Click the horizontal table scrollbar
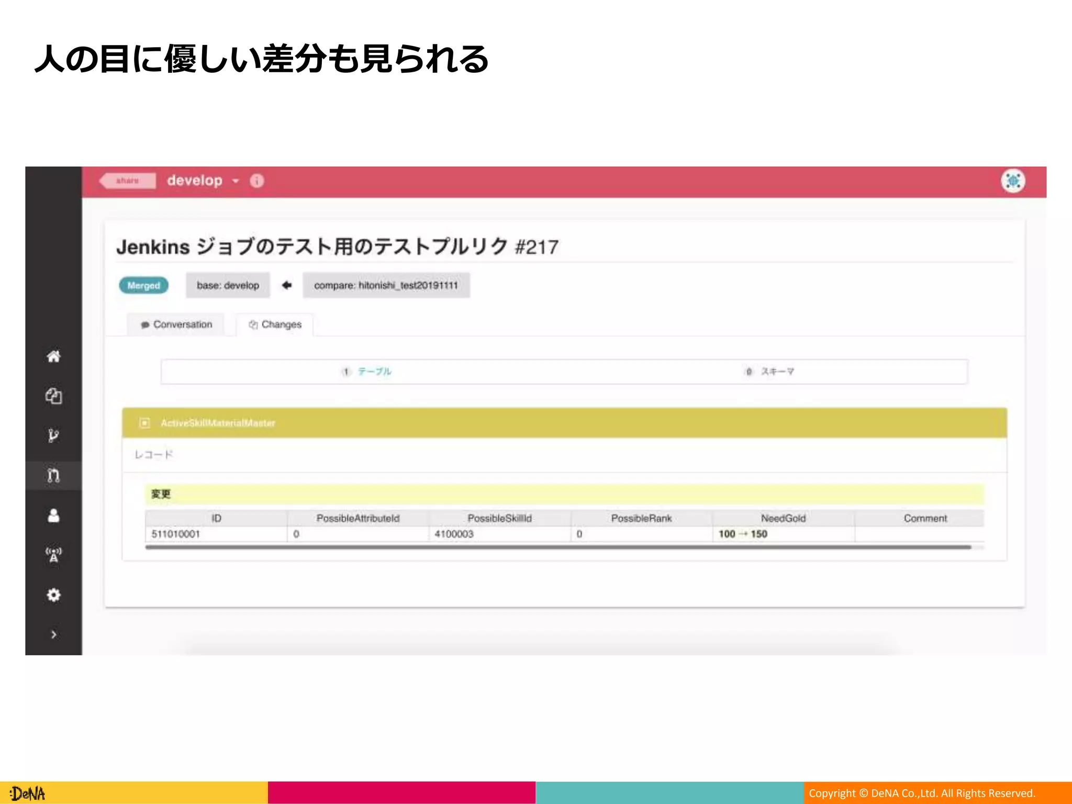 [558, 548]
